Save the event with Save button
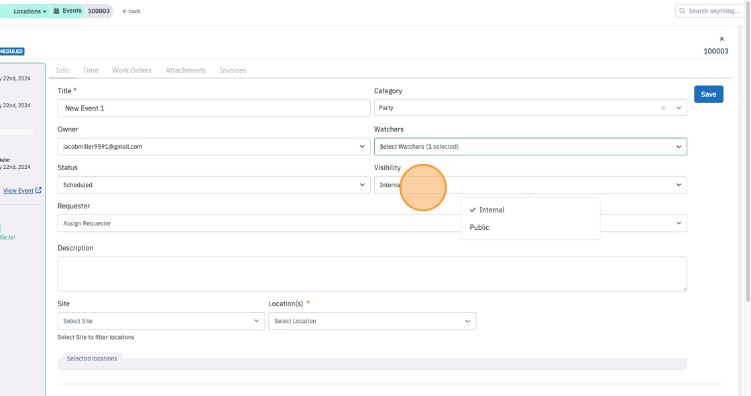The height and width of the screenshot is (396, 751). (x=708, y=94)
